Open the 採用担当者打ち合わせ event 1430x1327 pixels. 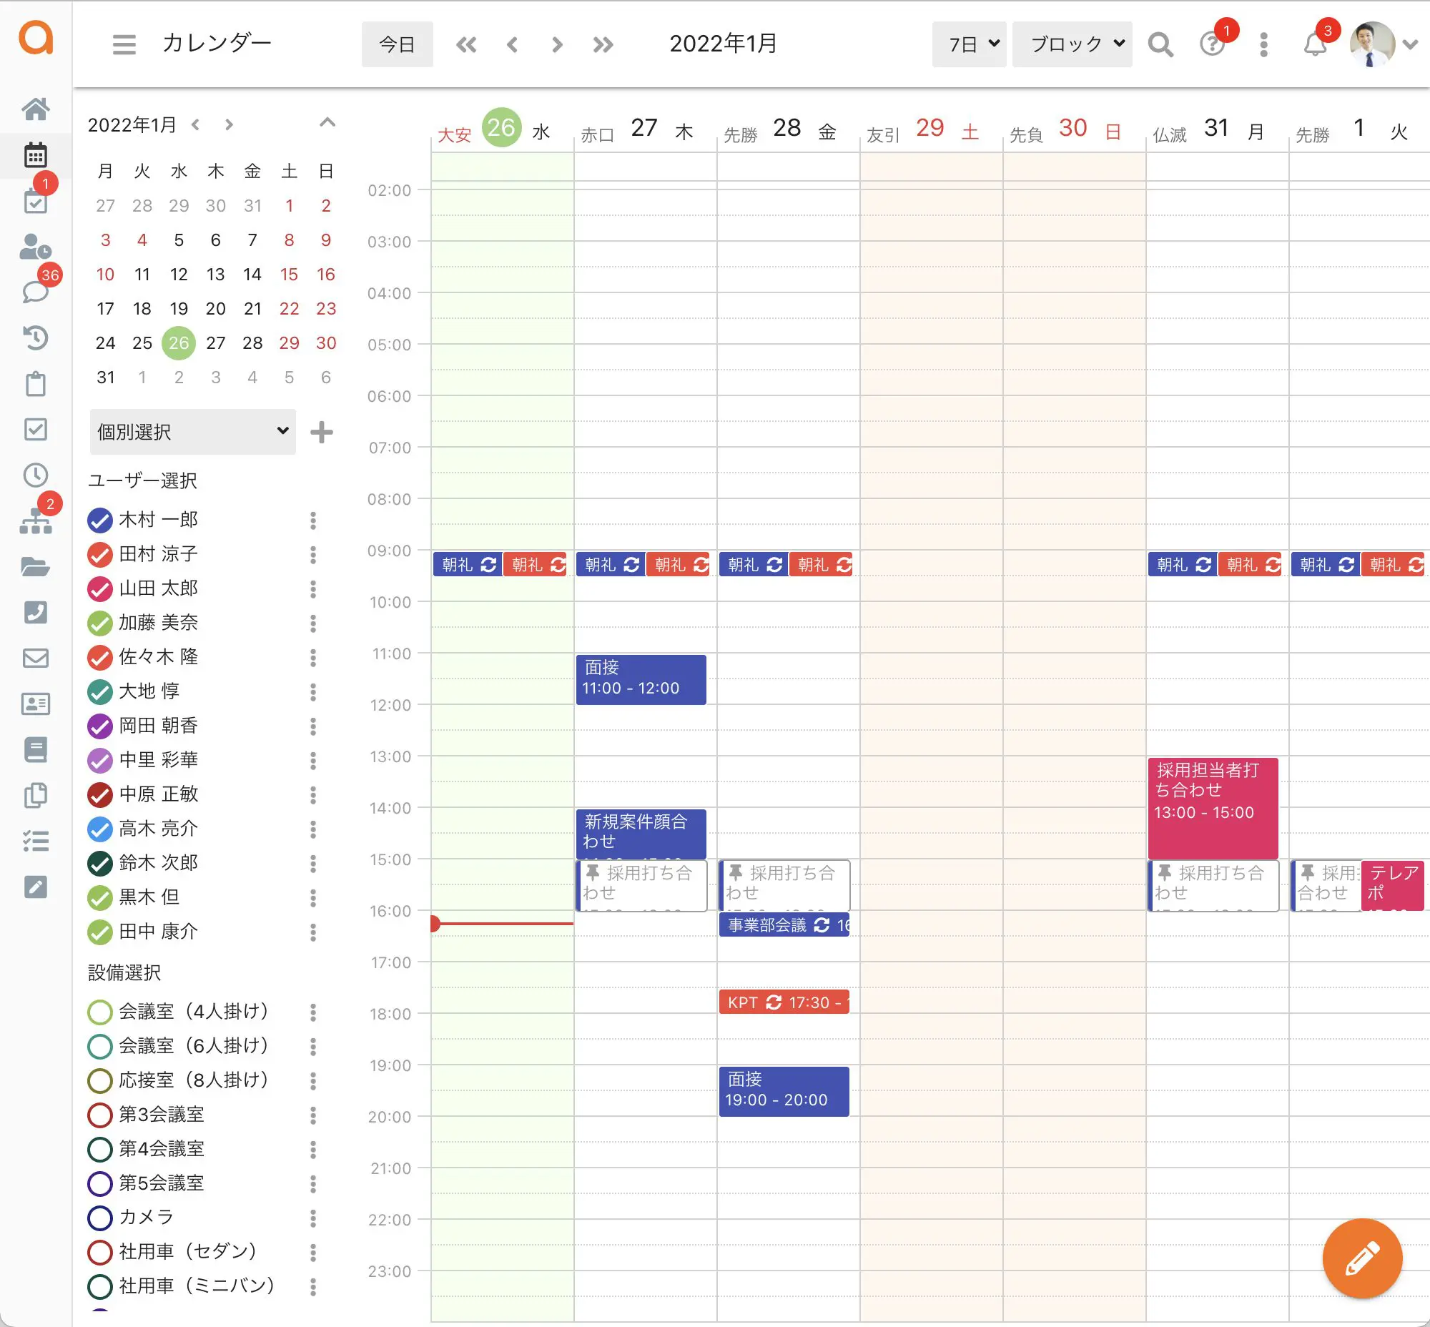(x=1213, y=808)
